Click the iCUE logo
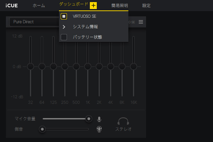 tap(11, 6)
